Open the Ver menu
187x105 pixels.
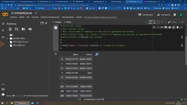click(28, 17)
